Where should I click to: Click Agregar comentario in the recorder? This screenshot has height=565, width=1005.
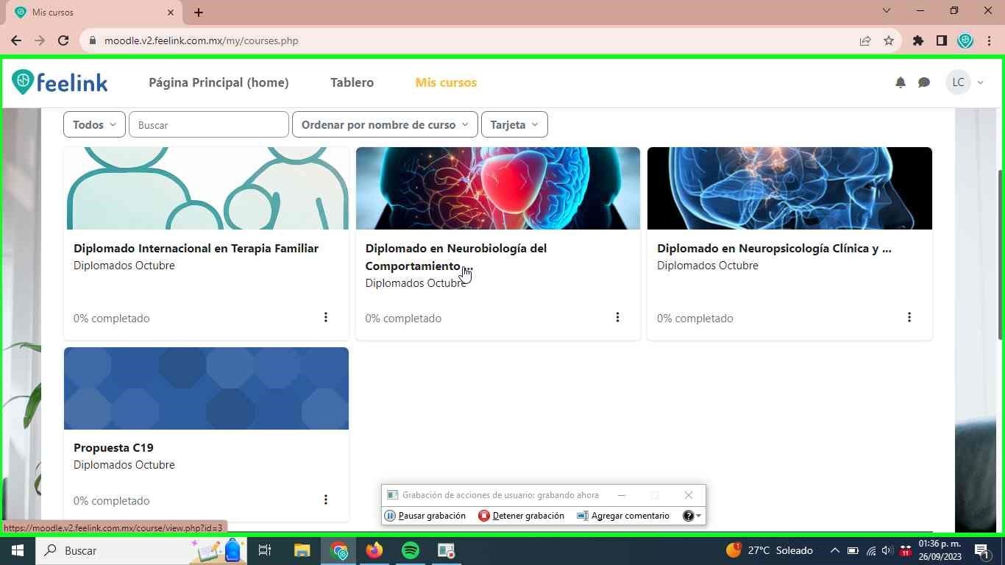(623, 516)
